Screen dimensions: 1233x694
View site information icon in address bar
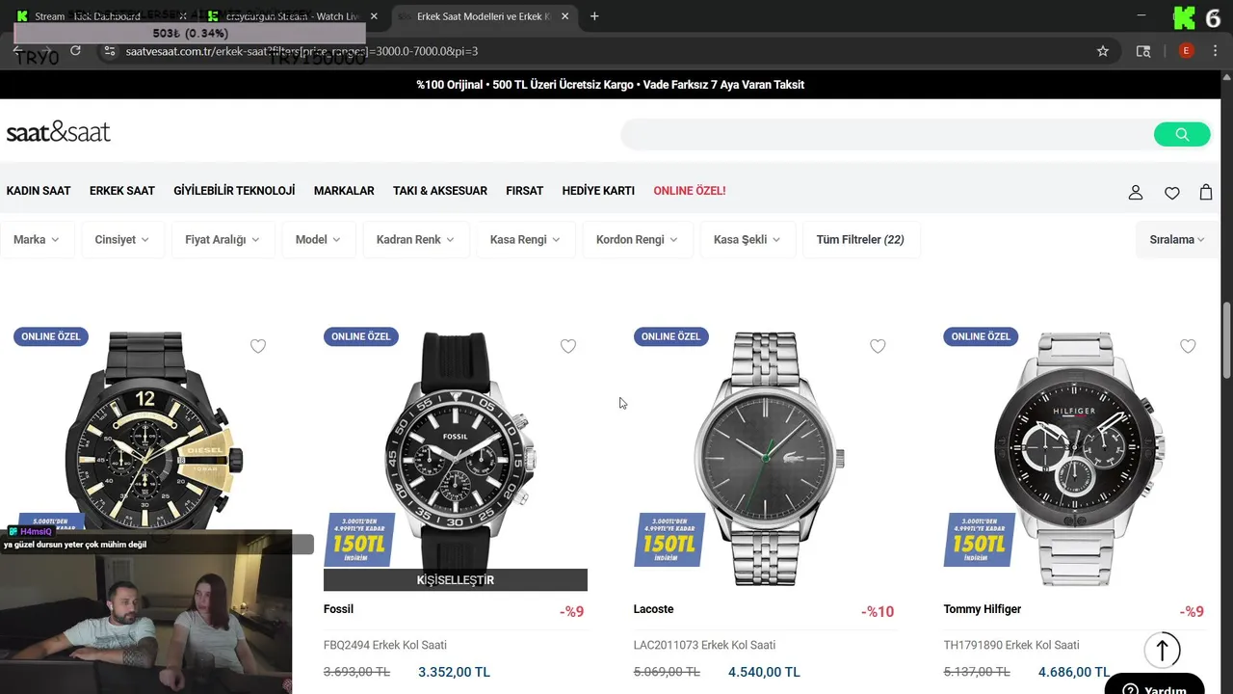click(x=109, y=51)
